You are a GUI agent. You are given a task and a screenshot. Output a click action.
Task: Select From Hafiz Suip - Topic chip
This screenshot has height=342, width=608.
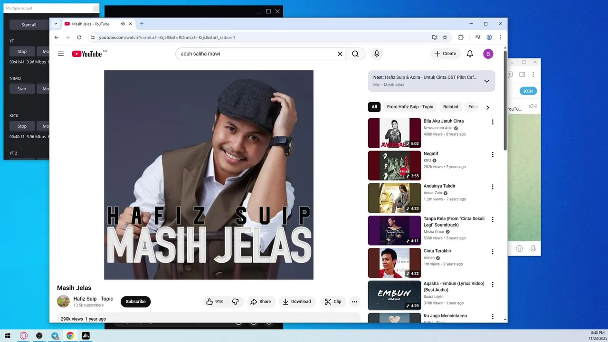pyautogui.click(x=410, y=107)
